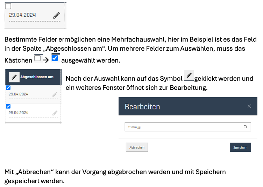The width and height of the screenshot is (263, 187).
Task: Click the date 29.04.2024 in the second checked row
Action: (19, 113)
